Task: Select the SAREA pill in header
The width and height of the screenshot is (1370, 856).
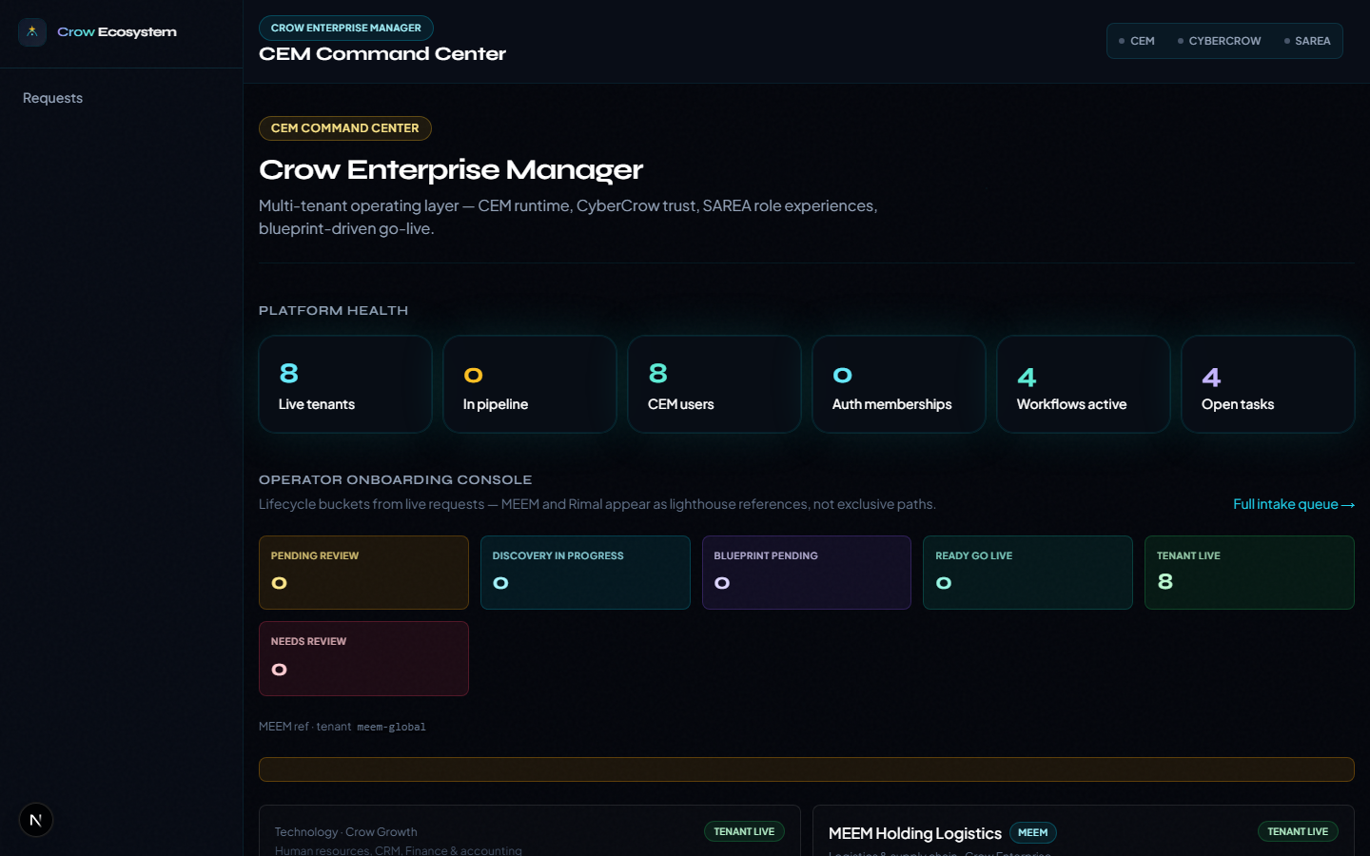Action: (x=1307, y=41)
